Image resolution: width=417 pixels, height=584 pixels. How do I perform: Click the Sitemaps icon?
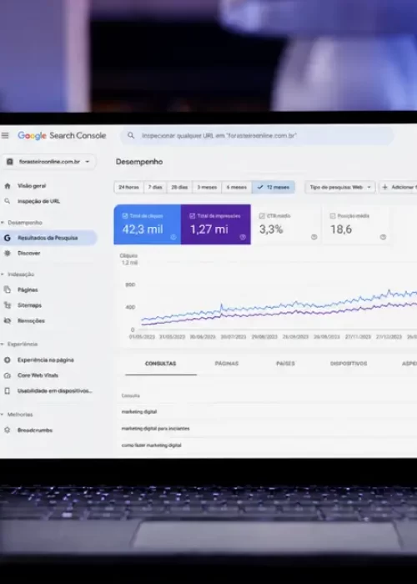7,305
